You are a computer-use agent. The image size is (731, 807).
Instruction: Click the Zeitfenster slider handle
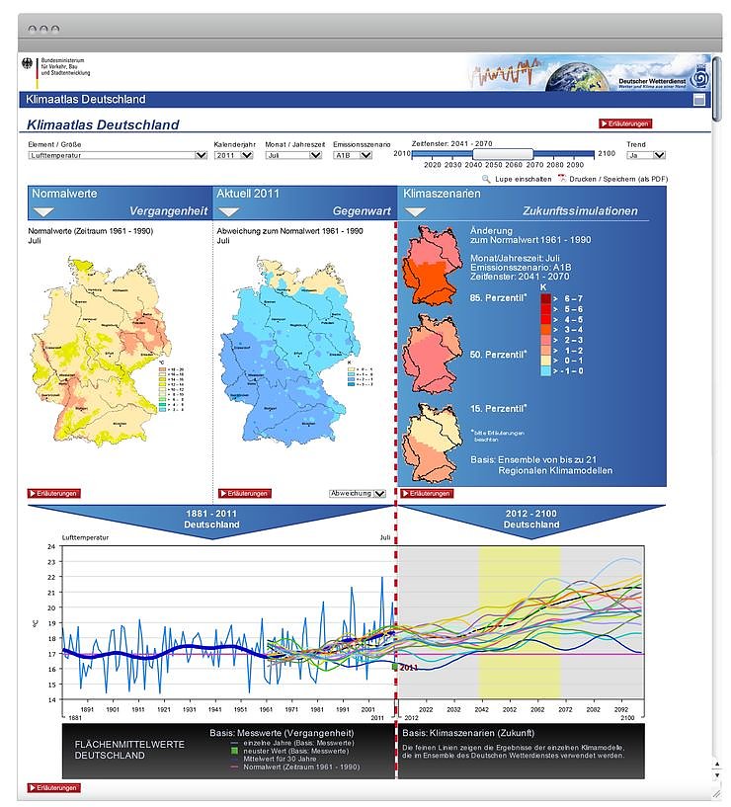[x=503, y=154]
